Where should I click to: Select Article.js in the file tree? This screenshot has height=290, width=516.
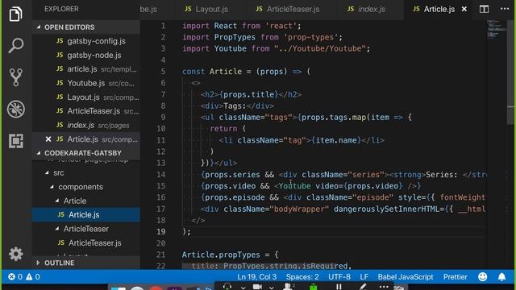click(86, 215)
